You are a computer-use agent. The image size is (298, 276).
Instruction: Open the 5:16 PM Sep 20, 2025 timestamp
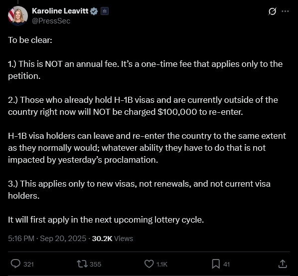47,239
